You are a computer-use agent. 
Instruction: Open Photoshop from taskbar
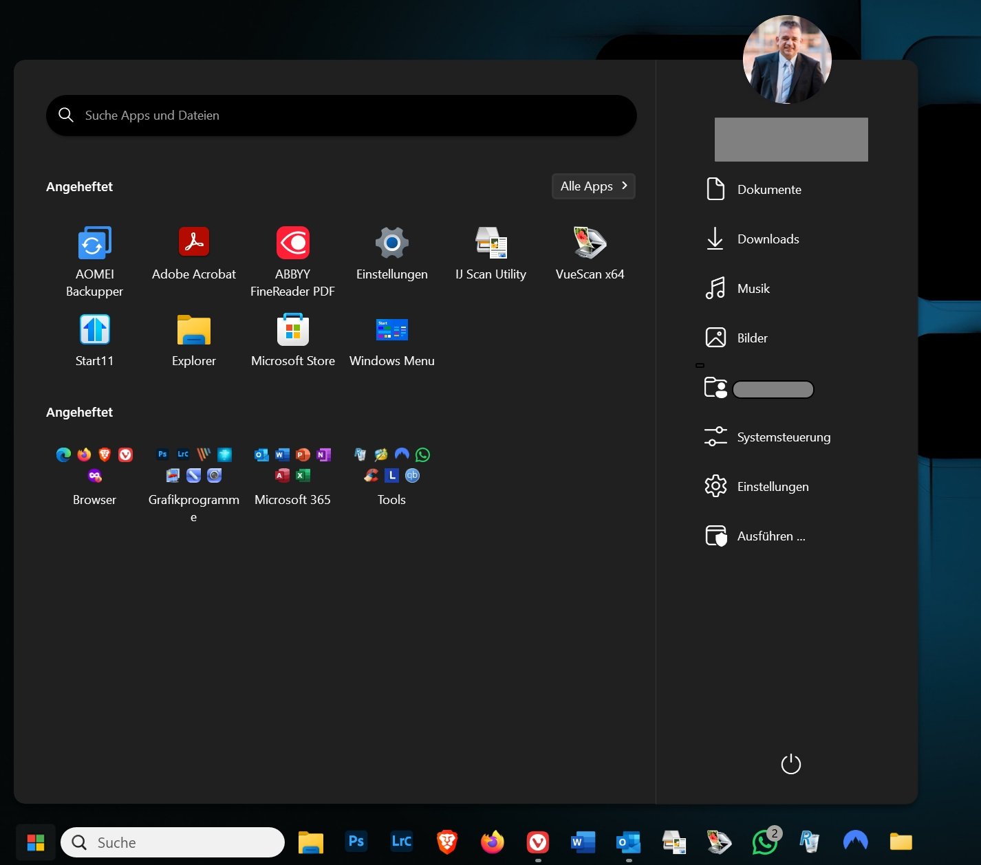tap(356, 842)
